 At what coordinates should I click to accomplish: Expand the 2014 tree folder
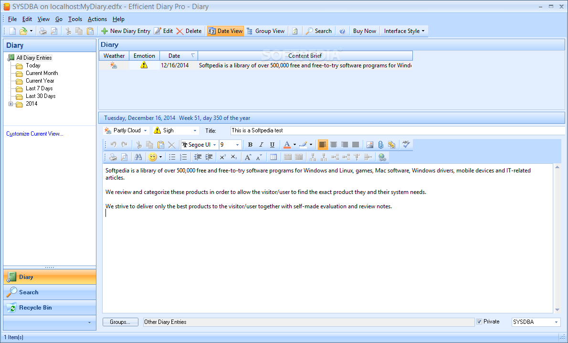point(11,104)
